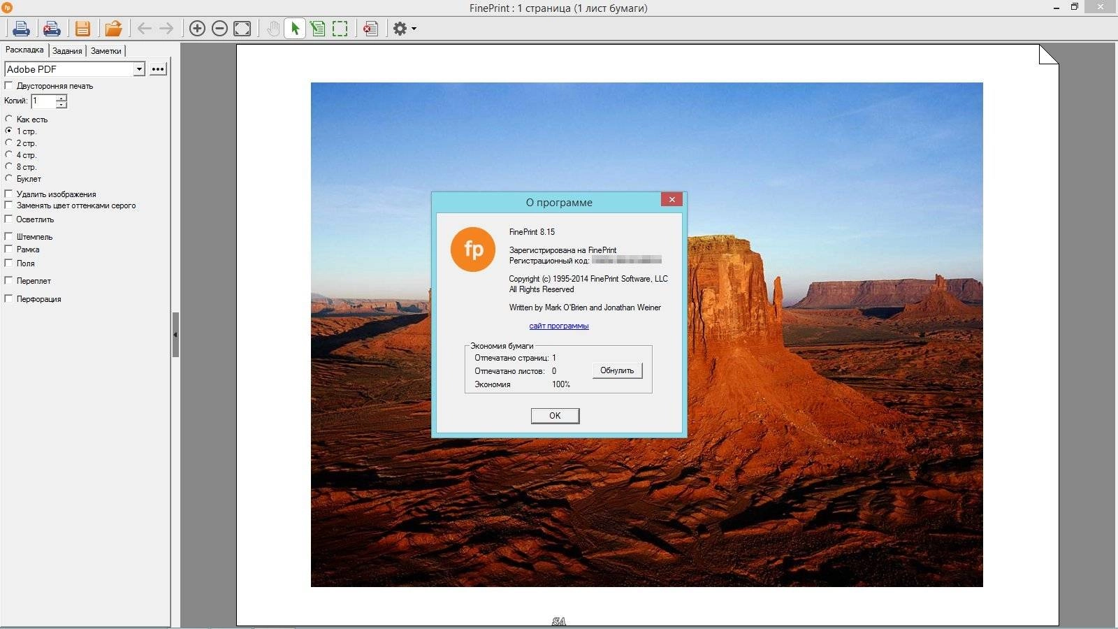Click the delete page icon
Screen dimensions: 1118x629
(371, 29)
